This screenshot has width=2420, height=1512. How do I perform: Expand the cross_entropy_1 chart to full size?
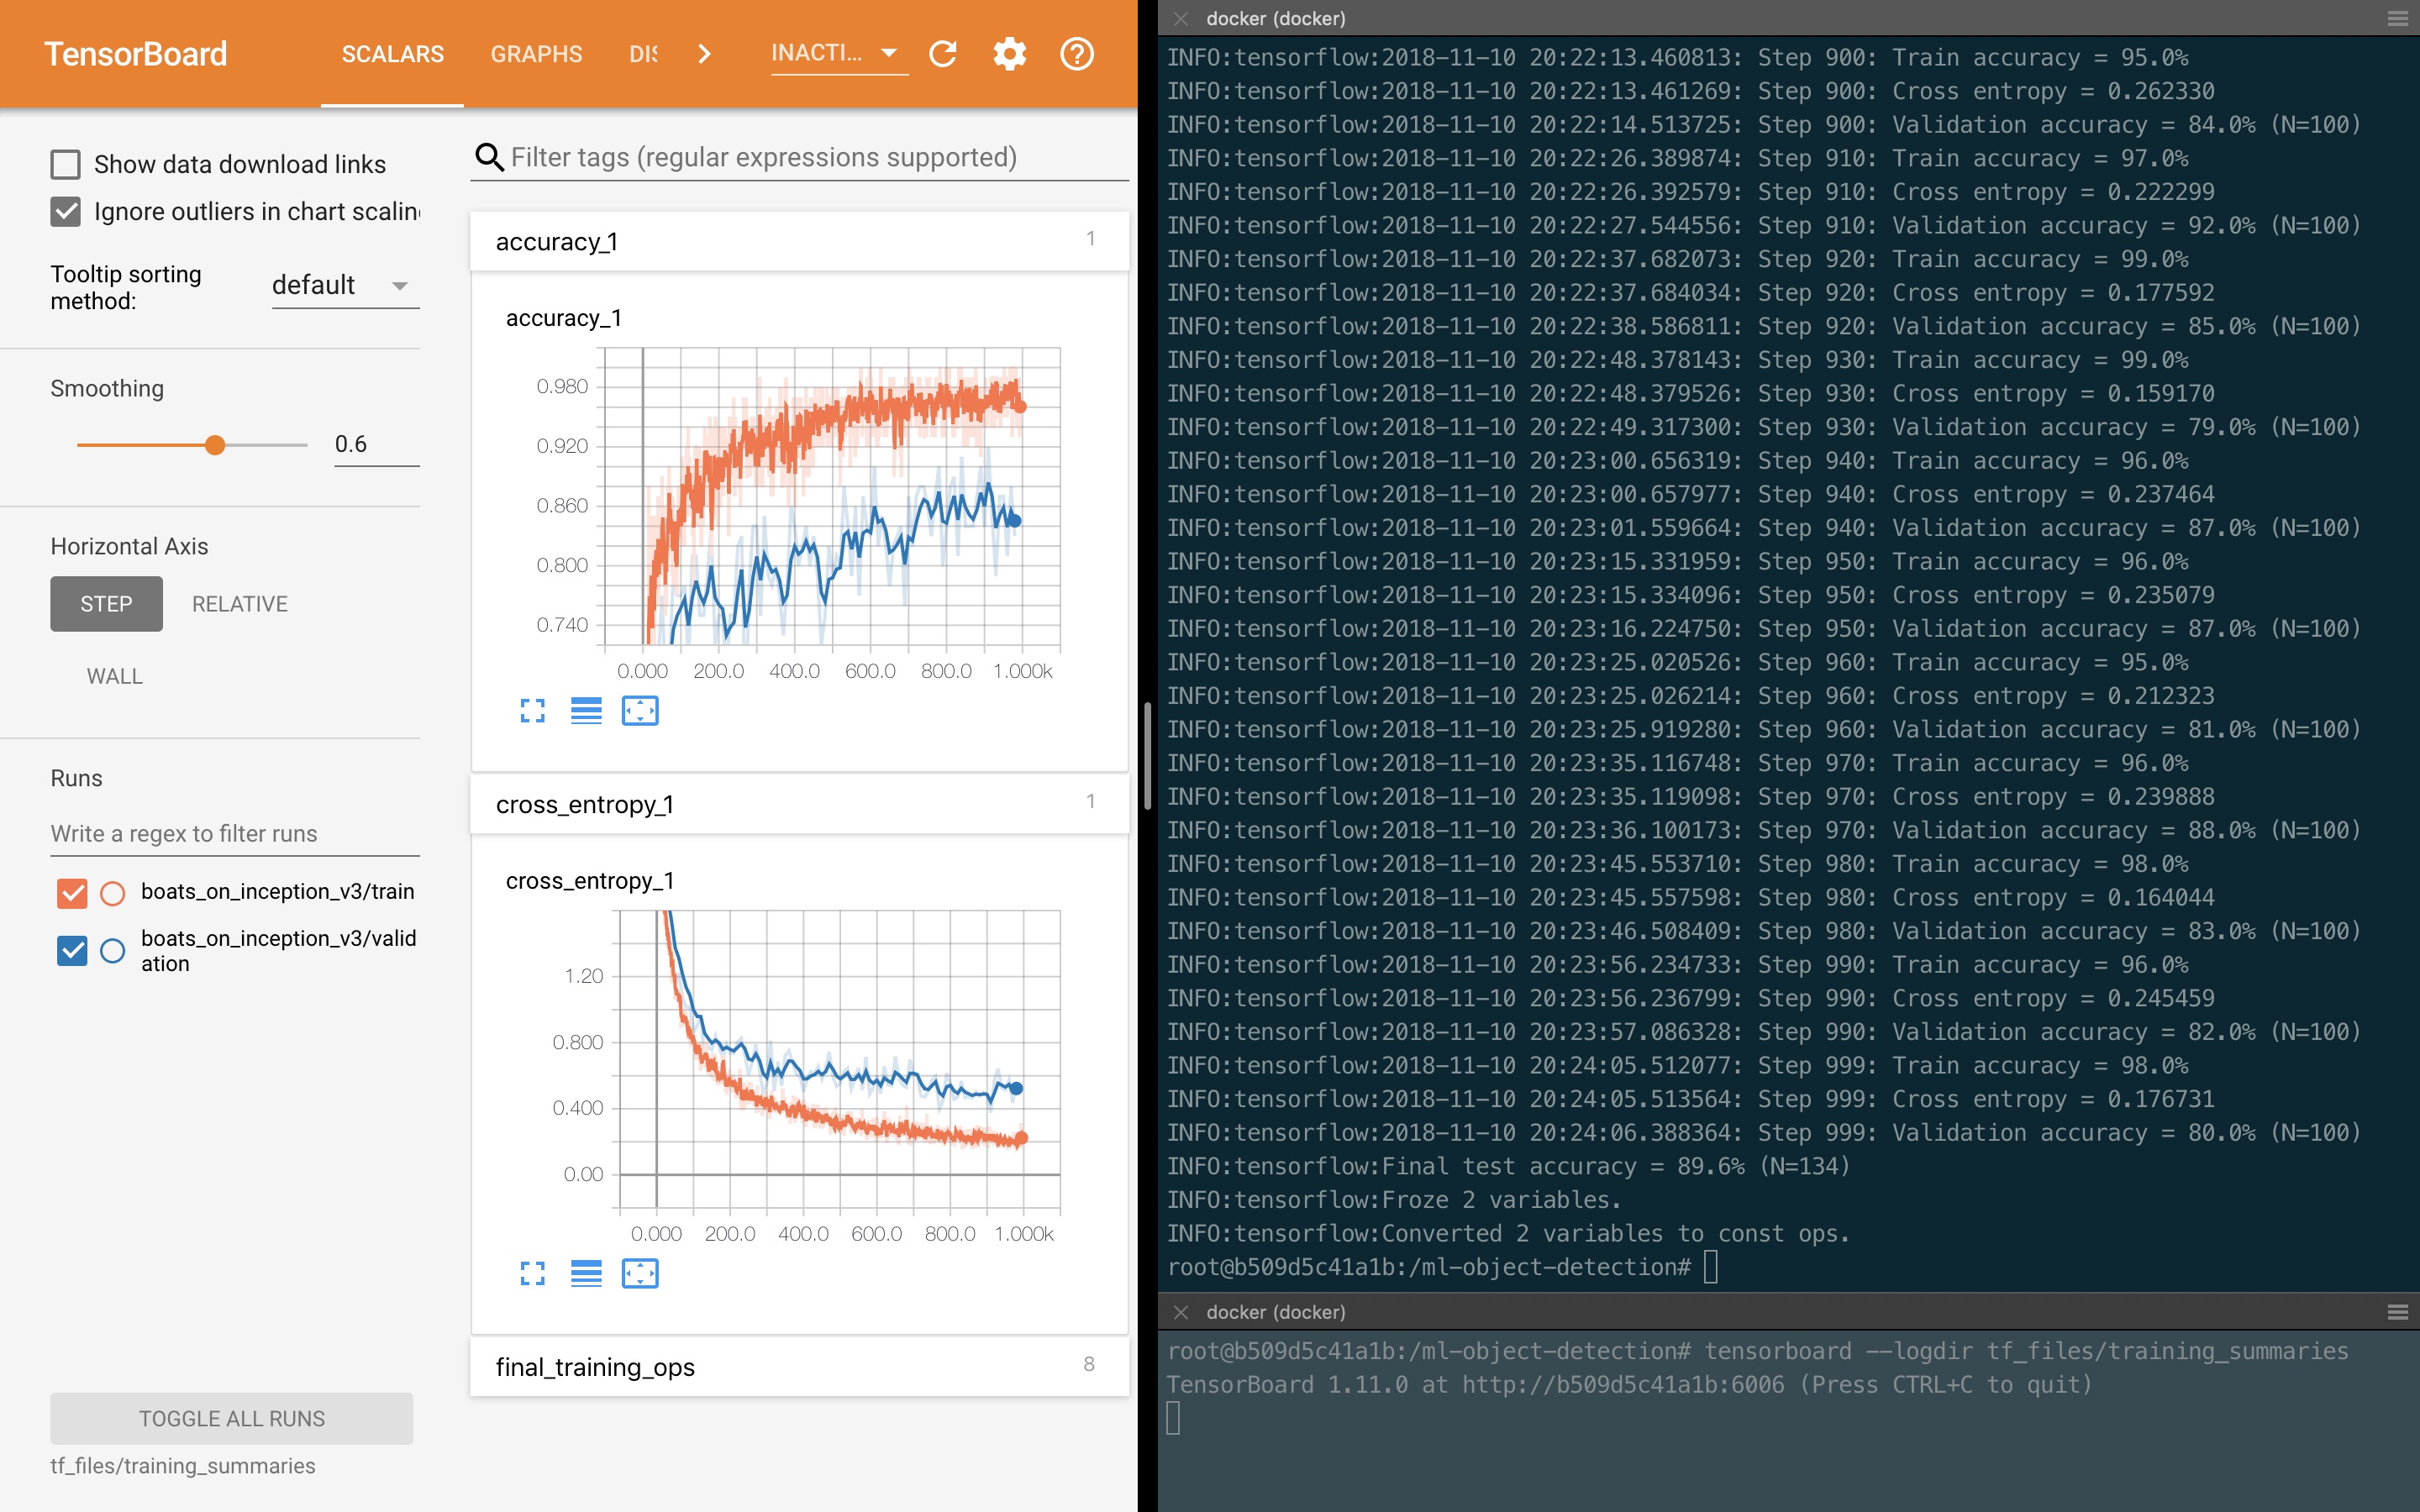(x=533, y=1274)
